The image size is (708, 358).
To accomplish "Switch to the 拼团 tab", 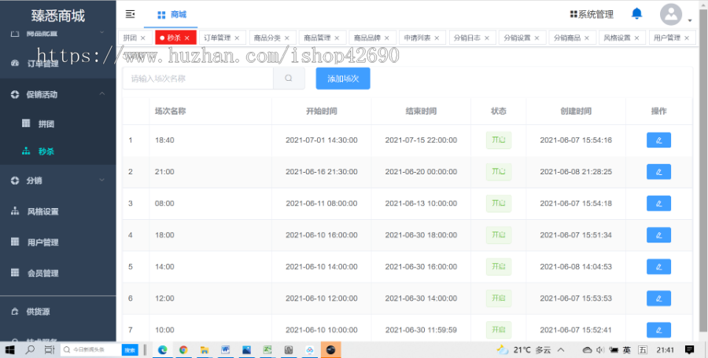I will (130, 38).
